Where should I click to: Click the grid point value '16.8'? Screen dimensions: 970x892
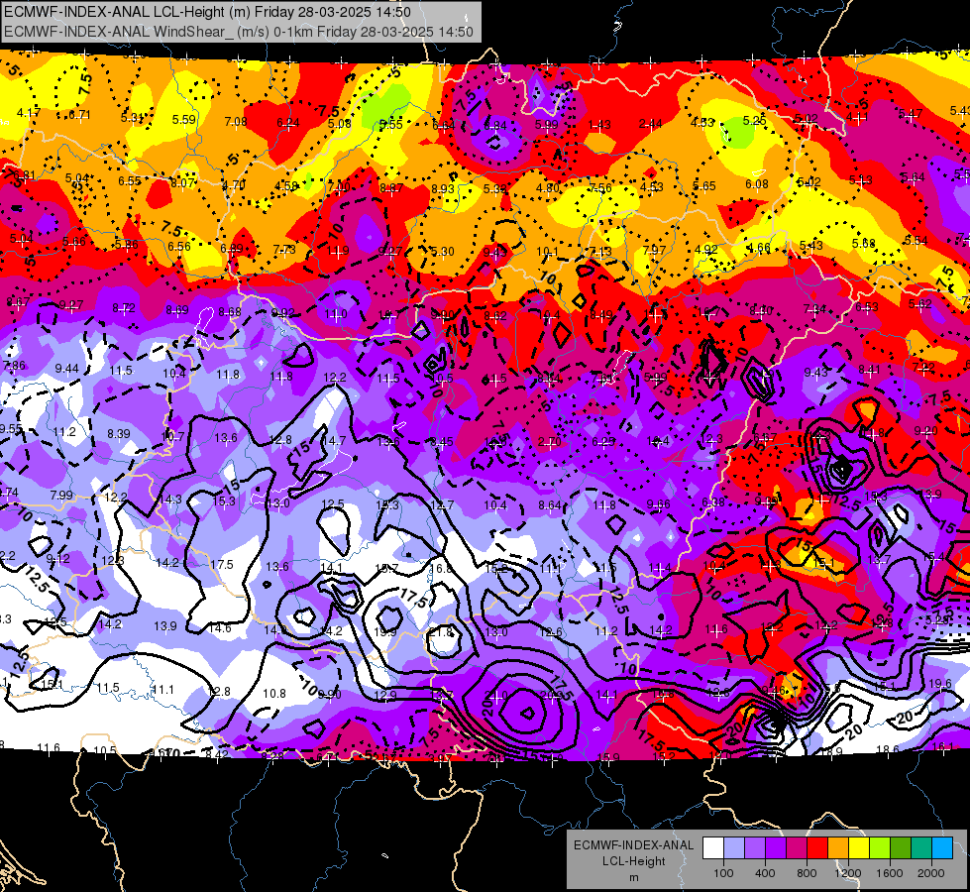coord(441,568)
